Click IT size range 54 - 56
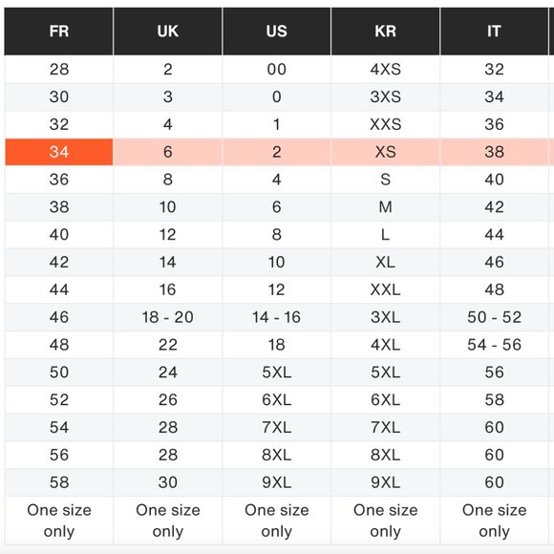 494,345
